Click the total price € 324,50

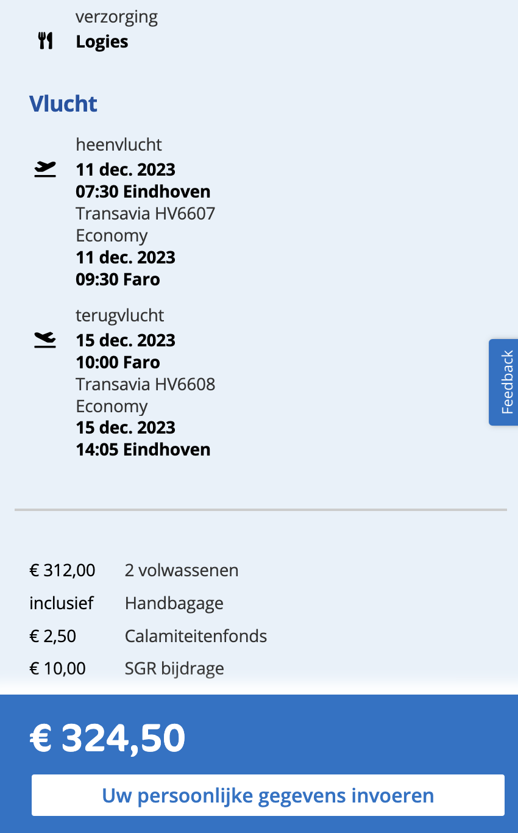108,738
